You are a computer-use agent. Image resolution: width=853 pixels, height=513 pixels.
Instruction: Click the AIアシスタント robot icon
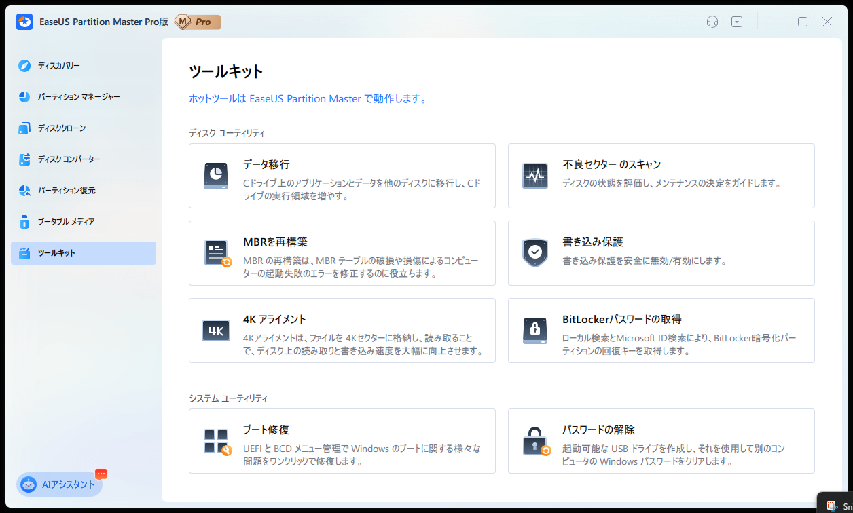point(29,484)
